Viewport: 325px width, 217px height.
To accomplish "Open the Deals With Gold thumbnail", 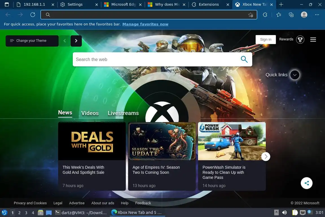I will [92, 141].
